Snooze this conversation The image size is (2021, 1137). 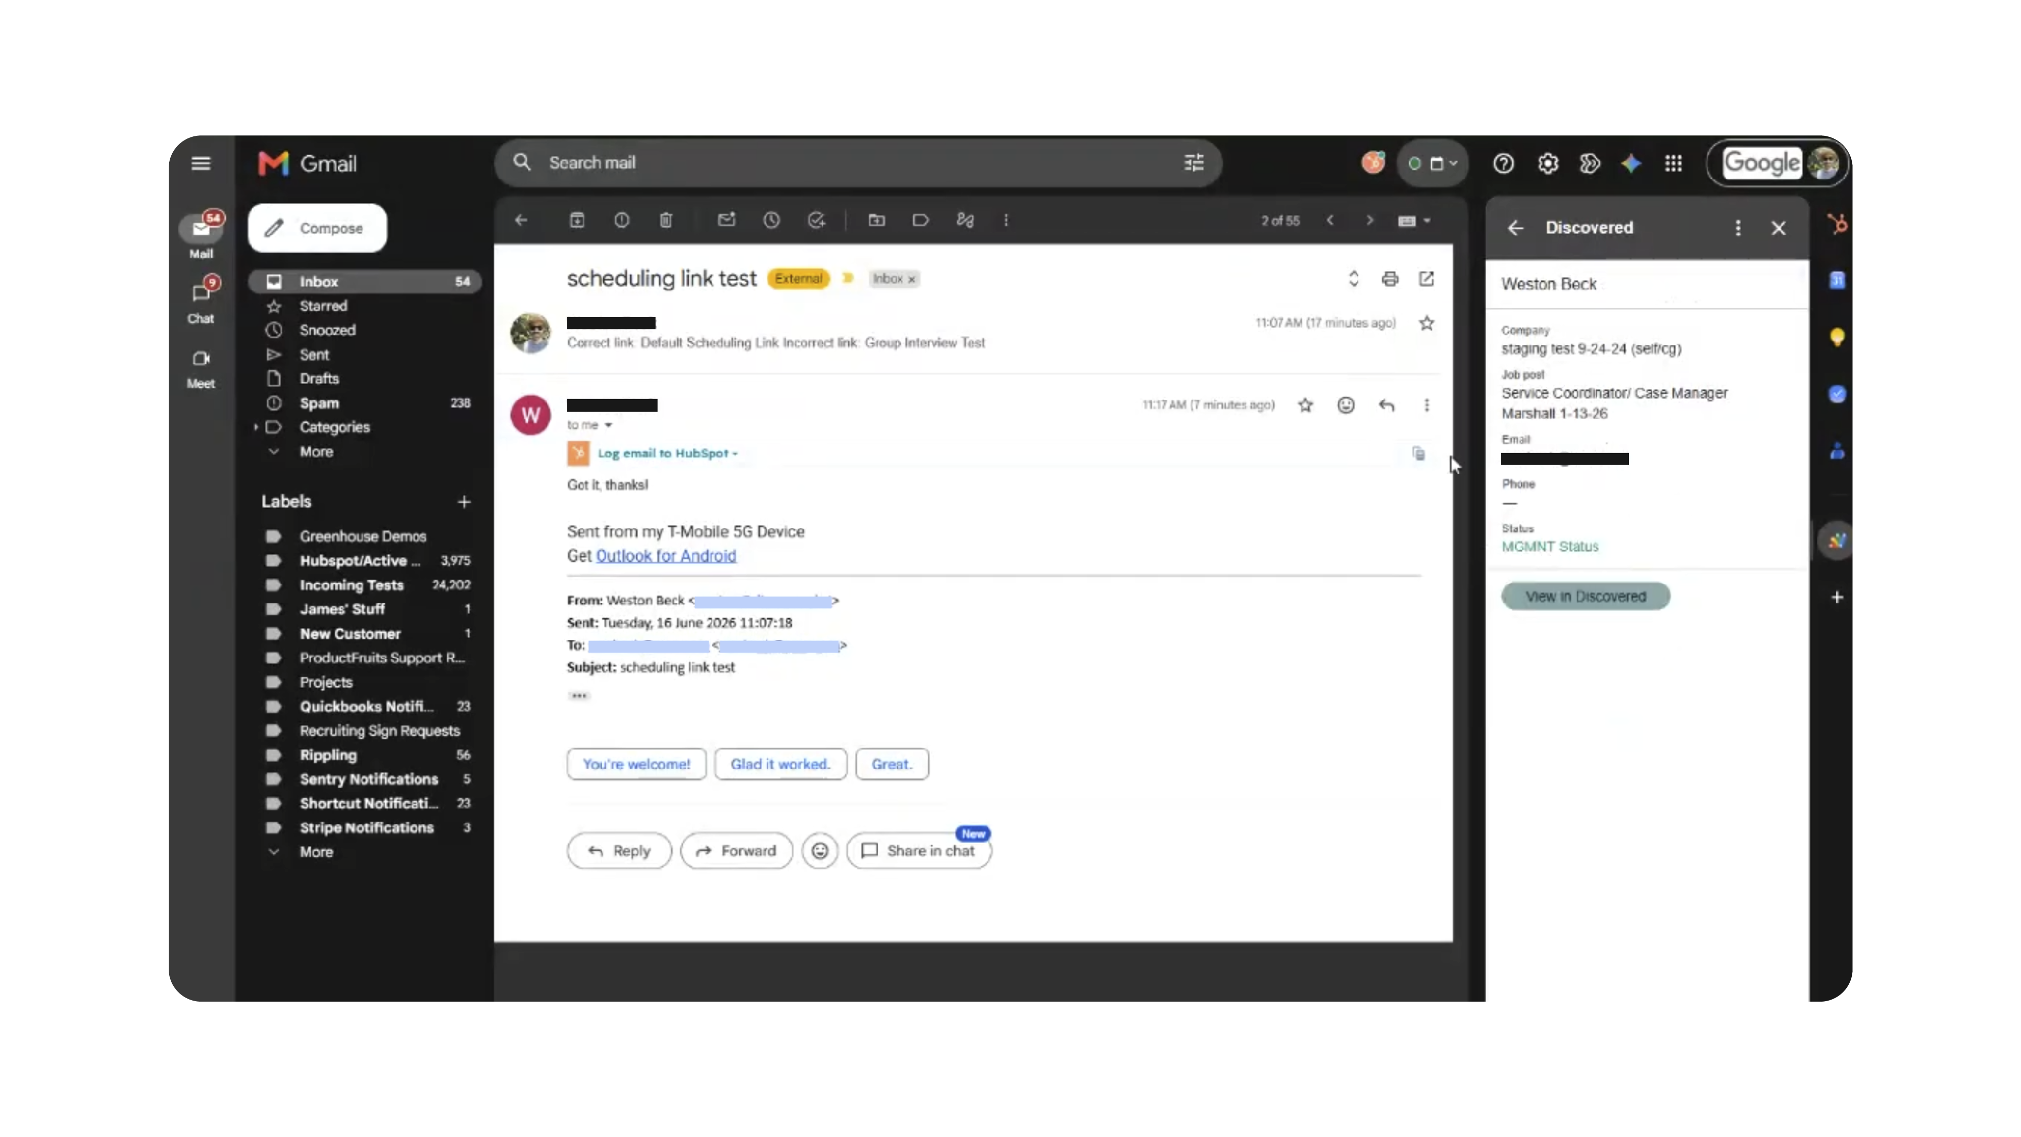pyautogui.click(x=771, y=221)
